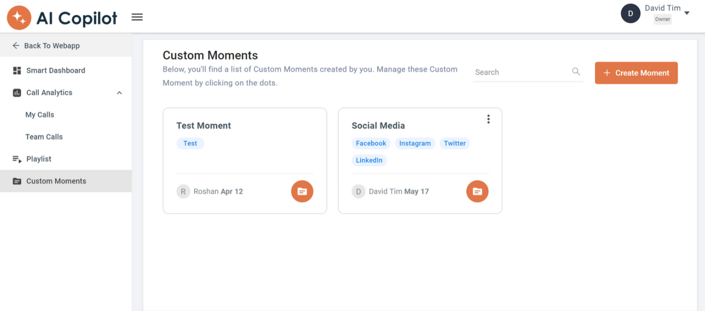Click the Call Analytics chart icon

tap(17, 93)
